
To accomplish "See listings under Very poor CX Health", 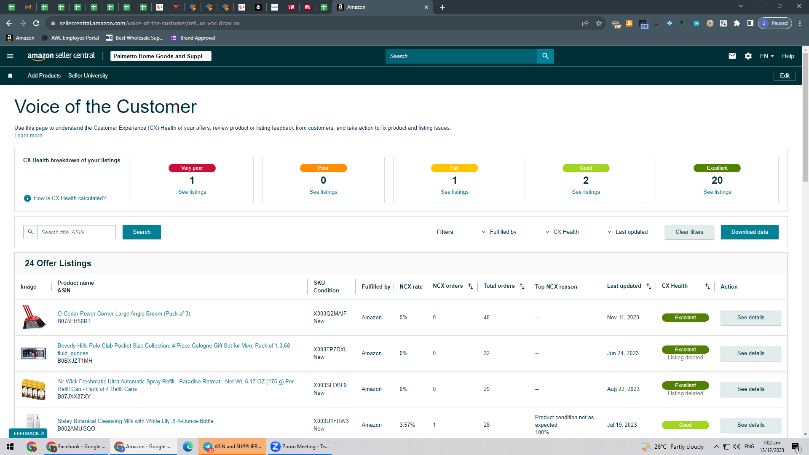I will [192, 192].
